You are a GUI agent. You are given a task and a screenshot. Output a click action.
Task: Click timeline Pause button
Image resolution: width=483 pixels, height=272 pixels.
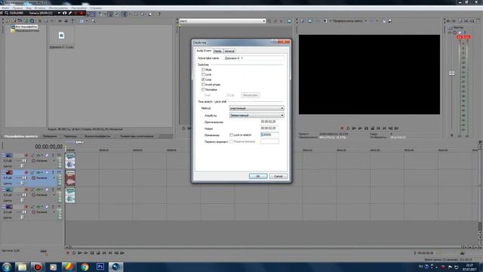92,253
